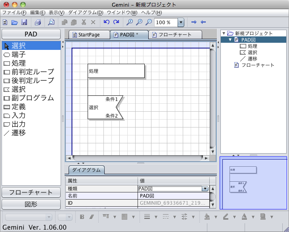Click the canvas horizontal scrollbar right arrow

[x=206, y=158]
